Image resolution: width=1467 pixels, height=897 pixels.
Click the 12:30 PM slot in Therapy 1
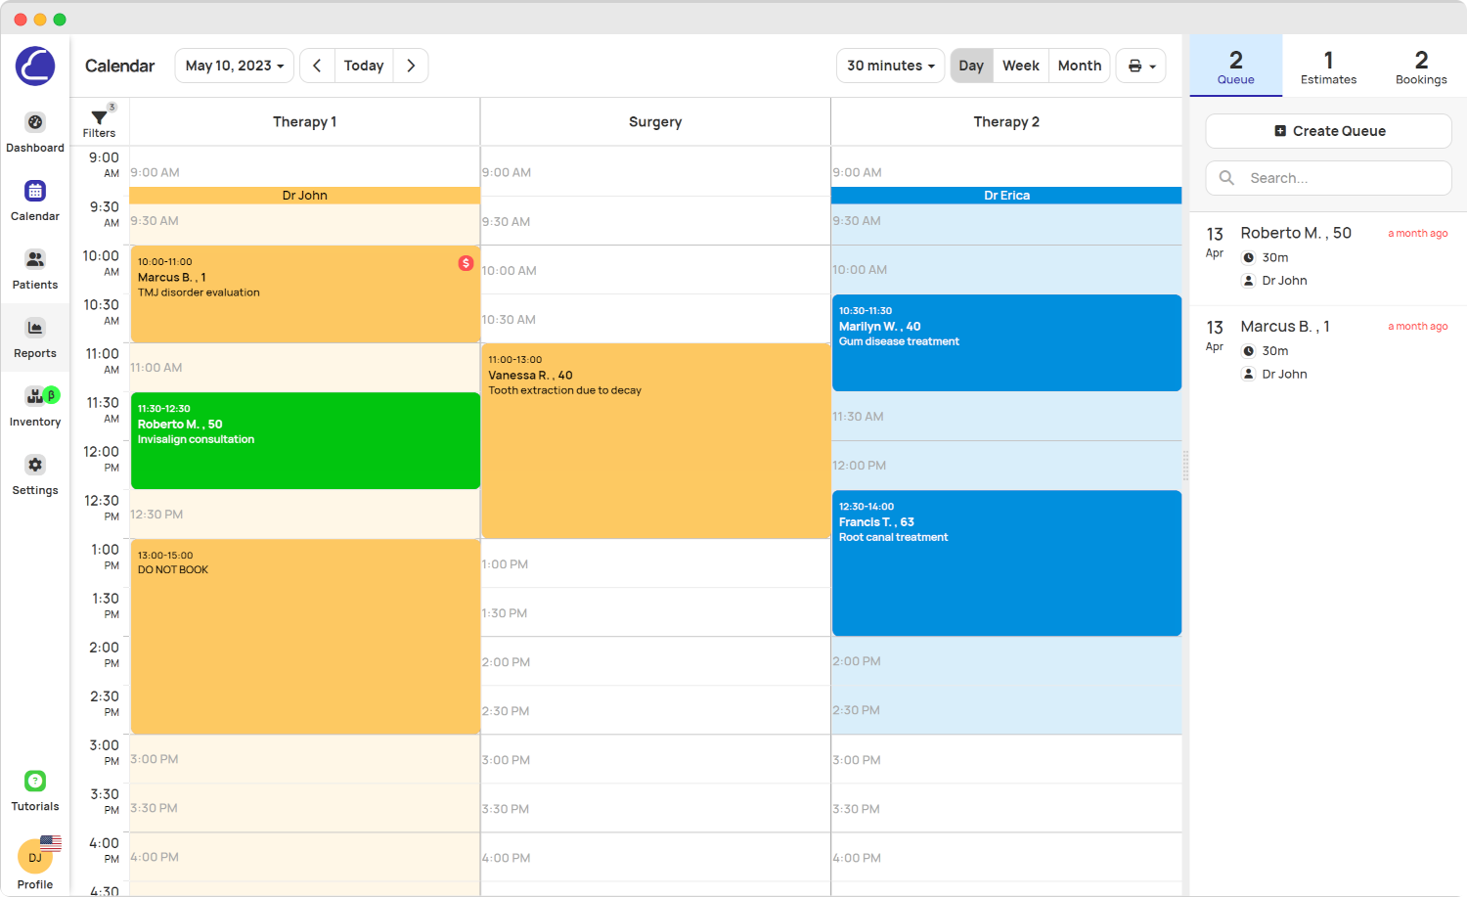point(305,515)
